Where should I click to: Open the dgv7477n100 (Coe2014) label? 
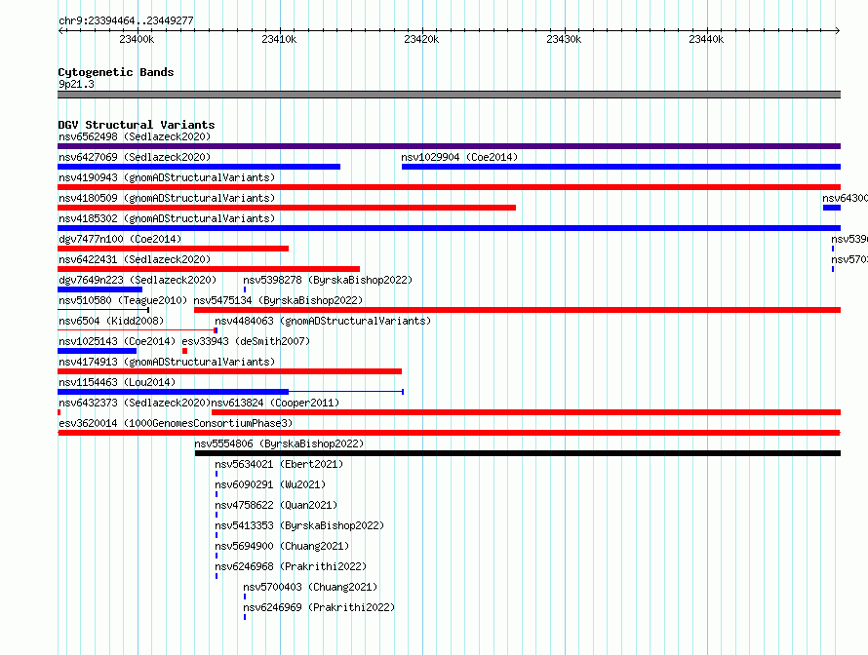point(120,239)
